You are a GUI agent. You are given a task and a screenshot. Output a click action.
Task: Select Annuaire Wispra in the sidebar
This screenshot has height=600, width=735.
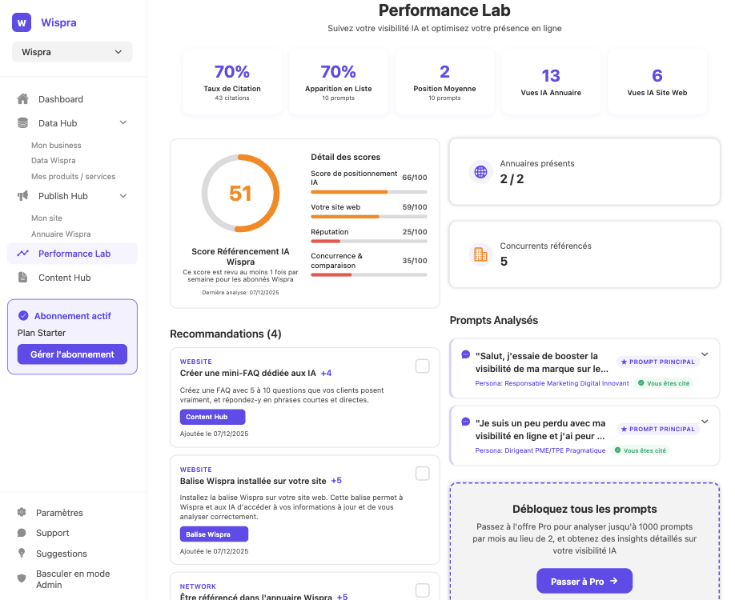click(60, 234)
